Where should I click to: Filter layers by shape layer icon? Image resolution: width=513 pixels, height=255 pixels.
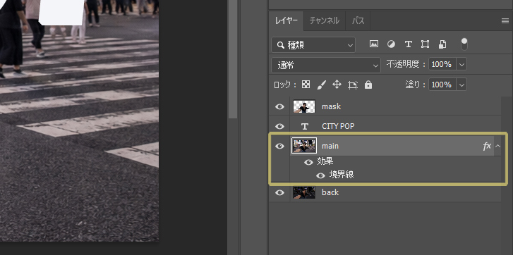[x=425, y=44]
